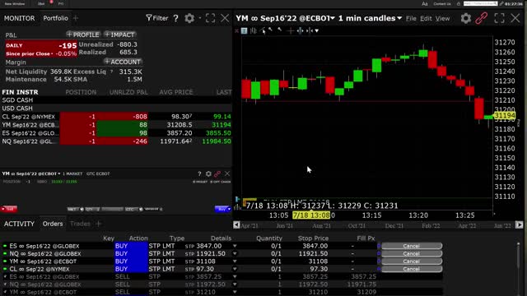The image size is (527, 296).
Task: Select the ES Sep16'22 @GLO position row
Action: [116, 133]
